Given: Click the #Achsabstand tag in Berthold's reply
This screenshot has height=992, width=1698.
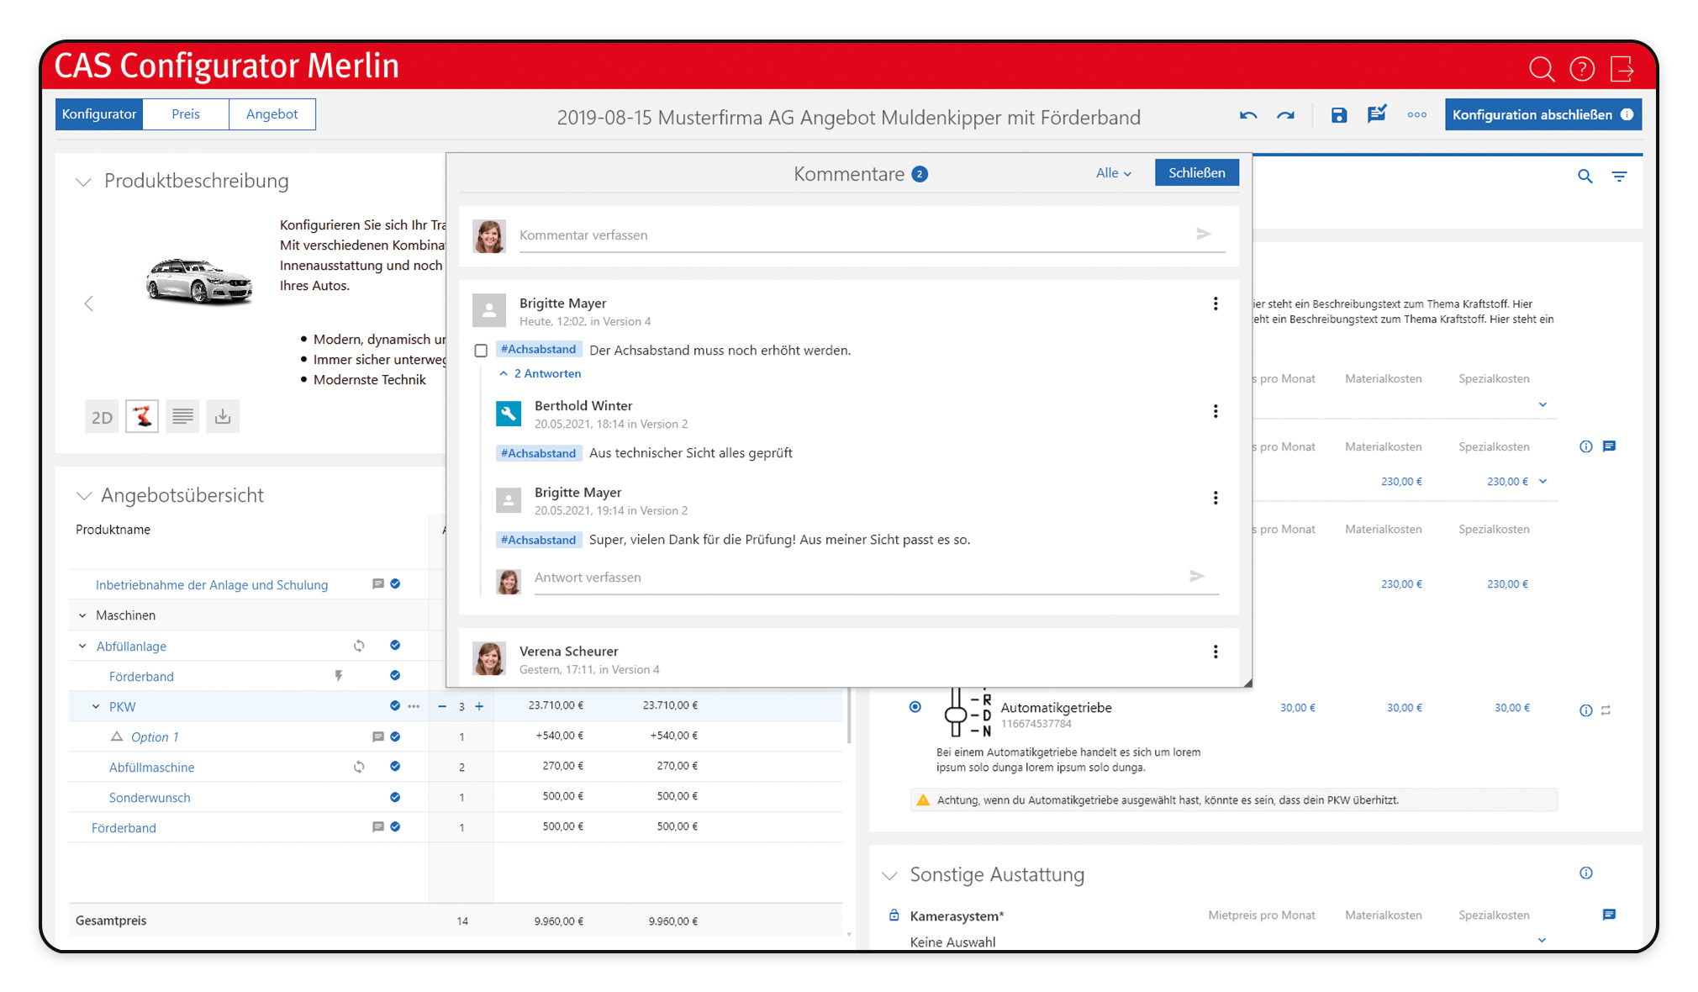Looking at the screenshot, I should tap(538, 453).
